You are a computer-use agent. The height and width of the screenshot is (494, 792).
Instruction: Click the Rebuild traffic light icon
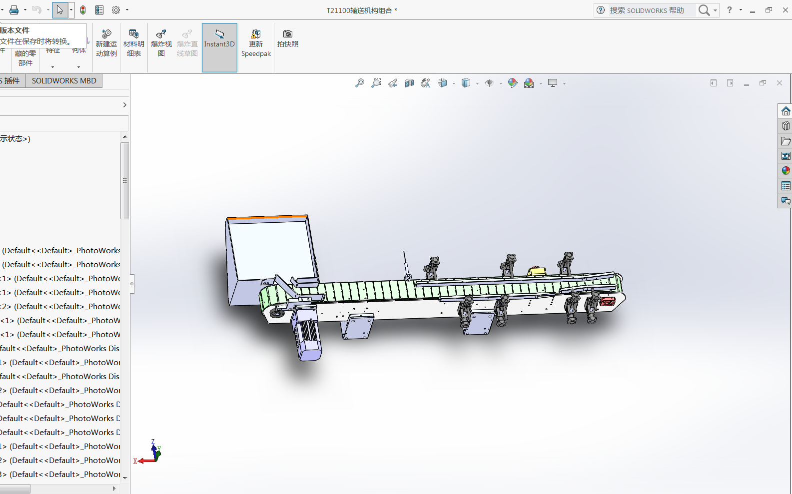coord(83,10)
